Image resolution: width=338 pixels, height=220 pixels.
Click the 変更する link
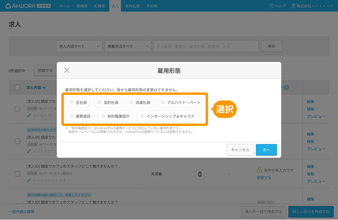pos(264,178)
